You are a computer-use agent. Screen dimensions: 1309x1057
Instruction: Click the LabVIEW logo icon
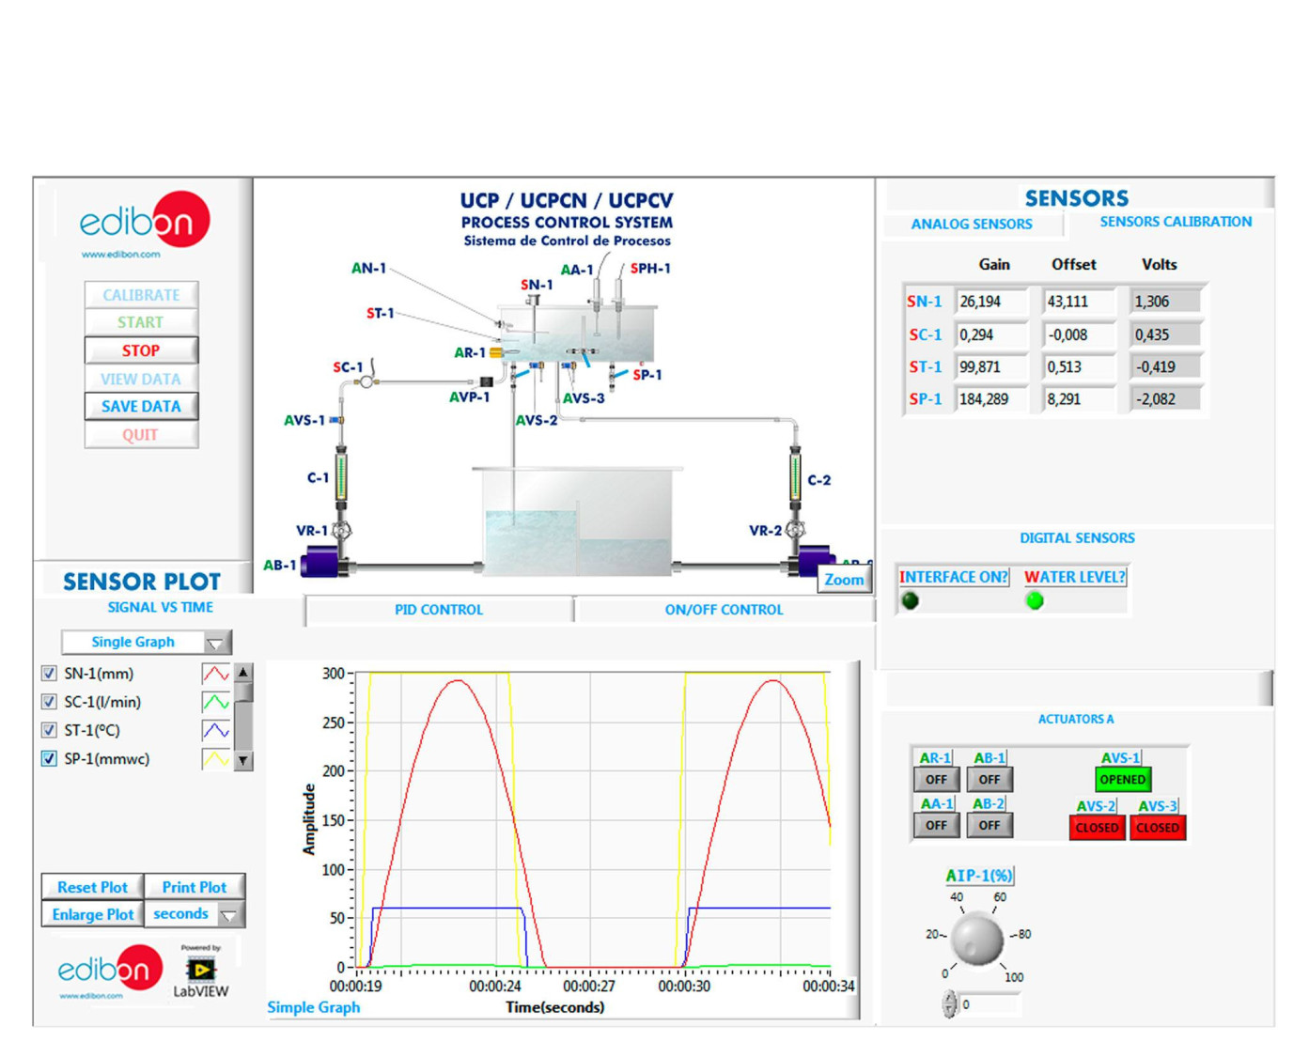pos(200,970)
